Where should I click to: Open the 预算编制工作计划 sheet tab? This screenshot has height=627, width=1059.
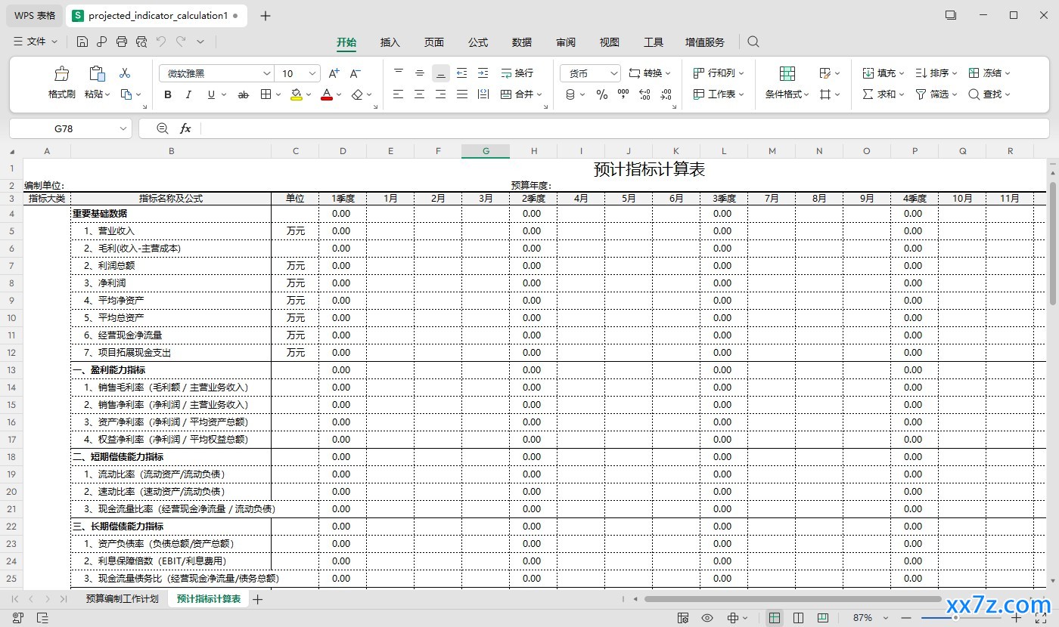(x=122, y=599)
